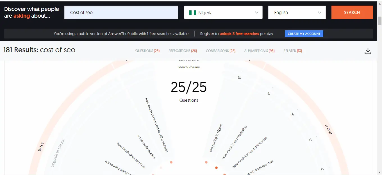Click the 'Search Volume' legend label

click(189, 67)
